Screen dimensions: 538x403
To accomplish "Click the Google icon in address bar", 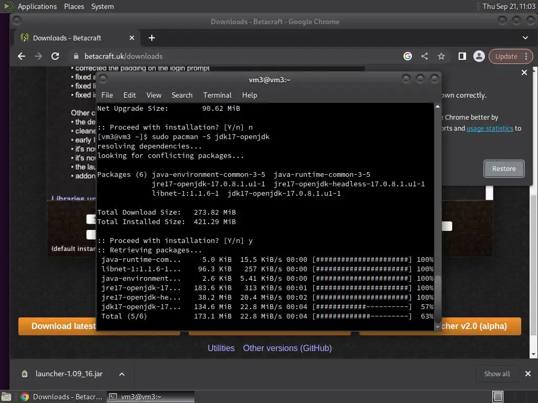I will click(408, 56).
